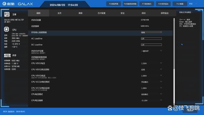Click the 3500 MHz CPU frequency reading
The width and height of the screenshot is (204, 115).
16,38
